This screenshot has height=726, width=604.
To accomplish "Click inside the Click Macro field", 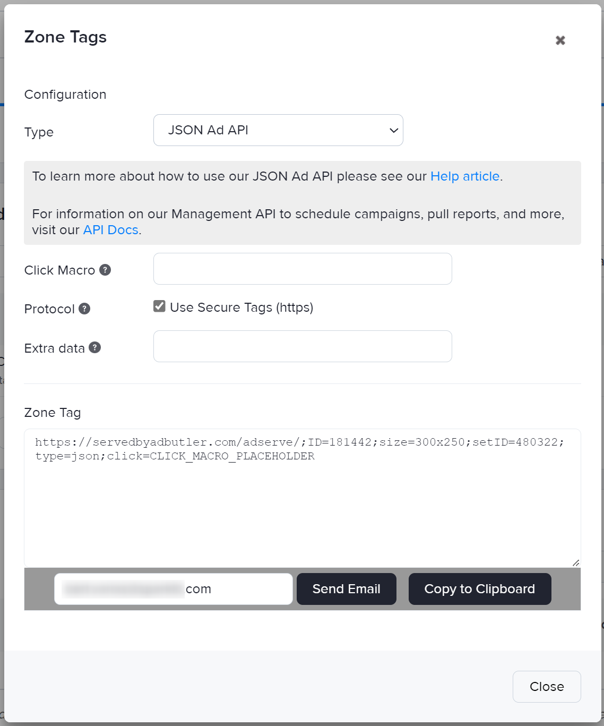I will [x=302, y=269].
